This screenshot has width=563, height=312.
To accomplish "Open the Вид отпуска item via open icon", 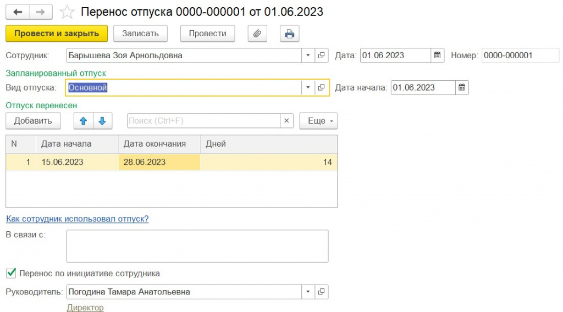I will pos(321,87).
